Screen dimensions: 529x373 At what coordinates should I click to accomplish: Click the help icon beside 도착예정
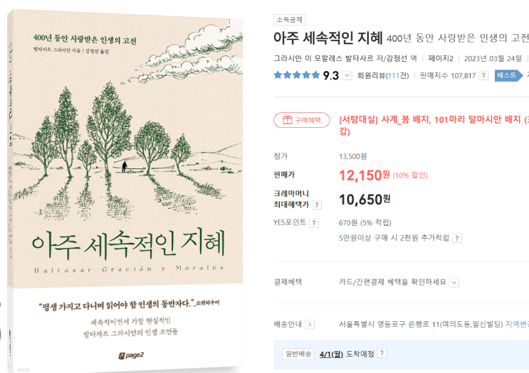(x=382, y=353)
